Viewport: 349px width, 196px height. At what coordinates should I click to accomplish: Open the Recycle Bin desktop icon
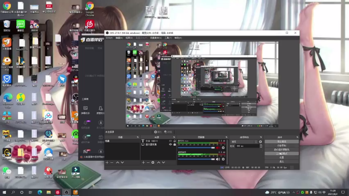[x=7, y=26]
